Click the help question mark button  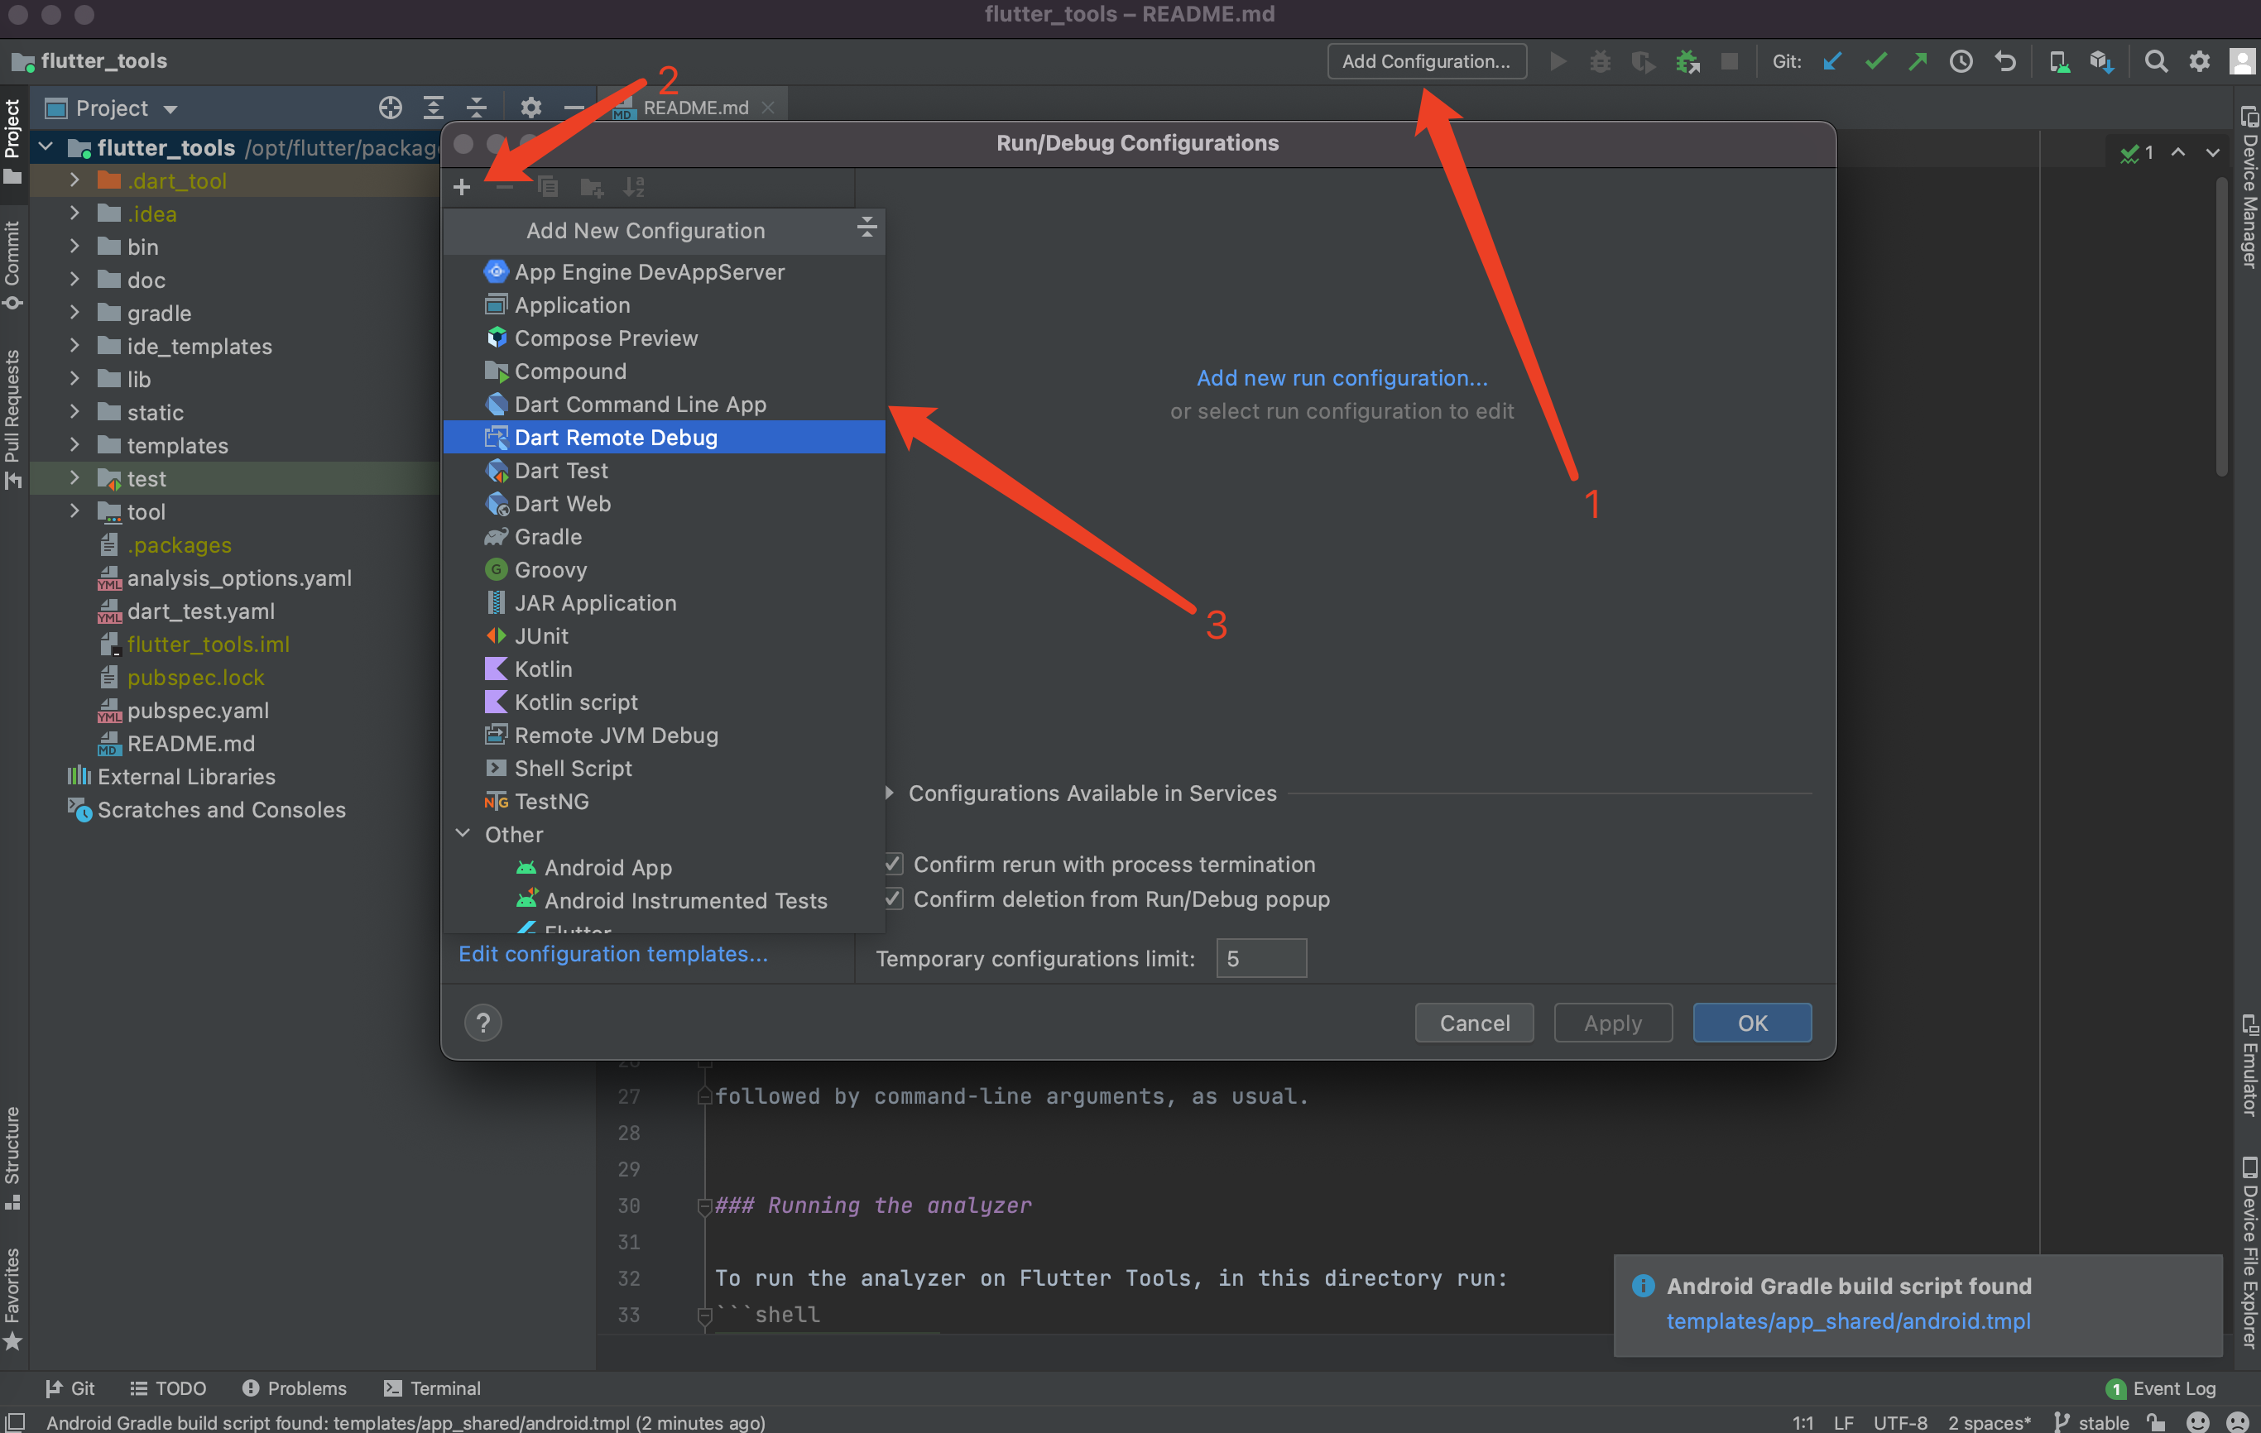coord(482,1023)
